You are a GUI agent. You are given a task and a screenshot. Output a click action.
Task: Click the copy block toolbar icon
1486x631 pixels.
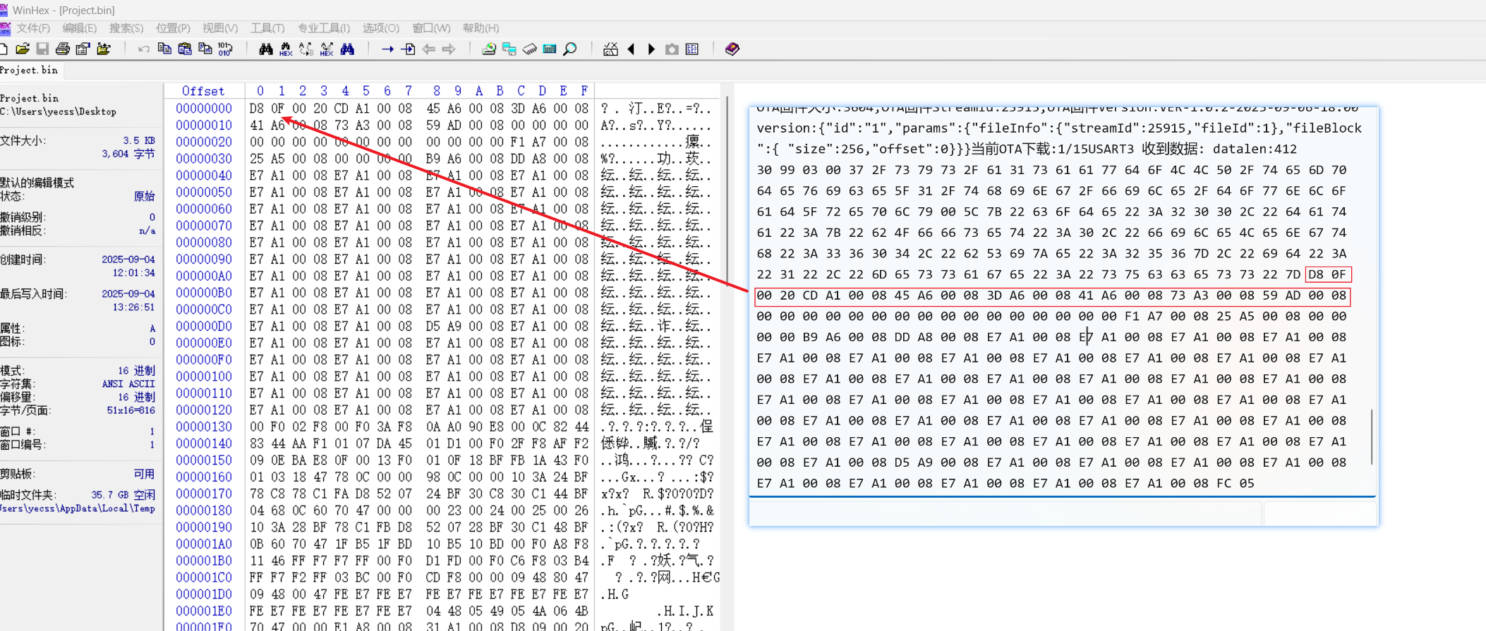point(164,49)
